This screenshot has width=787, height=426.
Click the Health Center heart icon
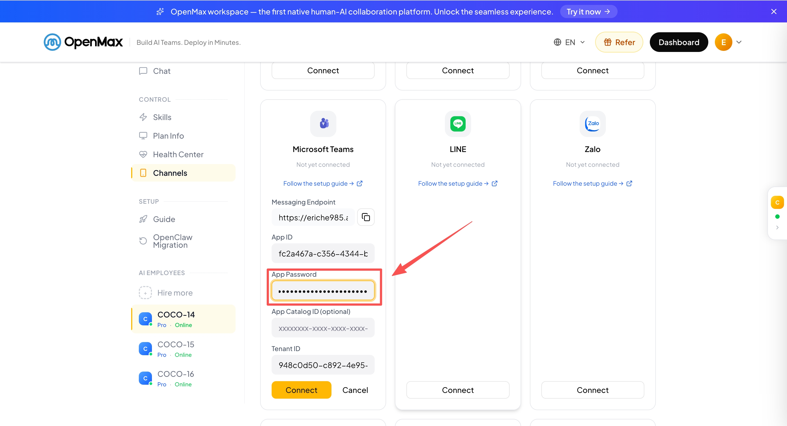tap(143, 154)
